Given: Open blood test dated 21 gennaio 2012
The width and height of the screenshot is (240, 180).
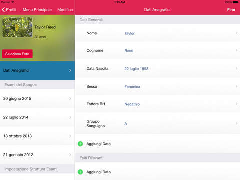Looking at the screenshot, I should click(x=37, y=155).
